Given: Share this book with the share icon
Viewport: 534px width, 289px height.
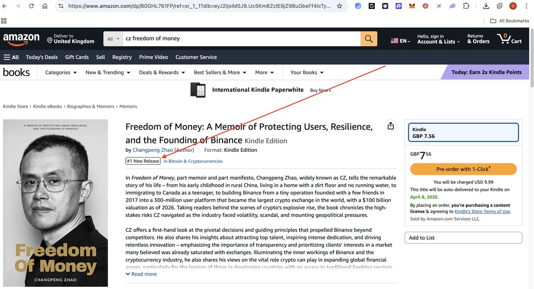Looking at the screenshot, I should tap(391, 126).
